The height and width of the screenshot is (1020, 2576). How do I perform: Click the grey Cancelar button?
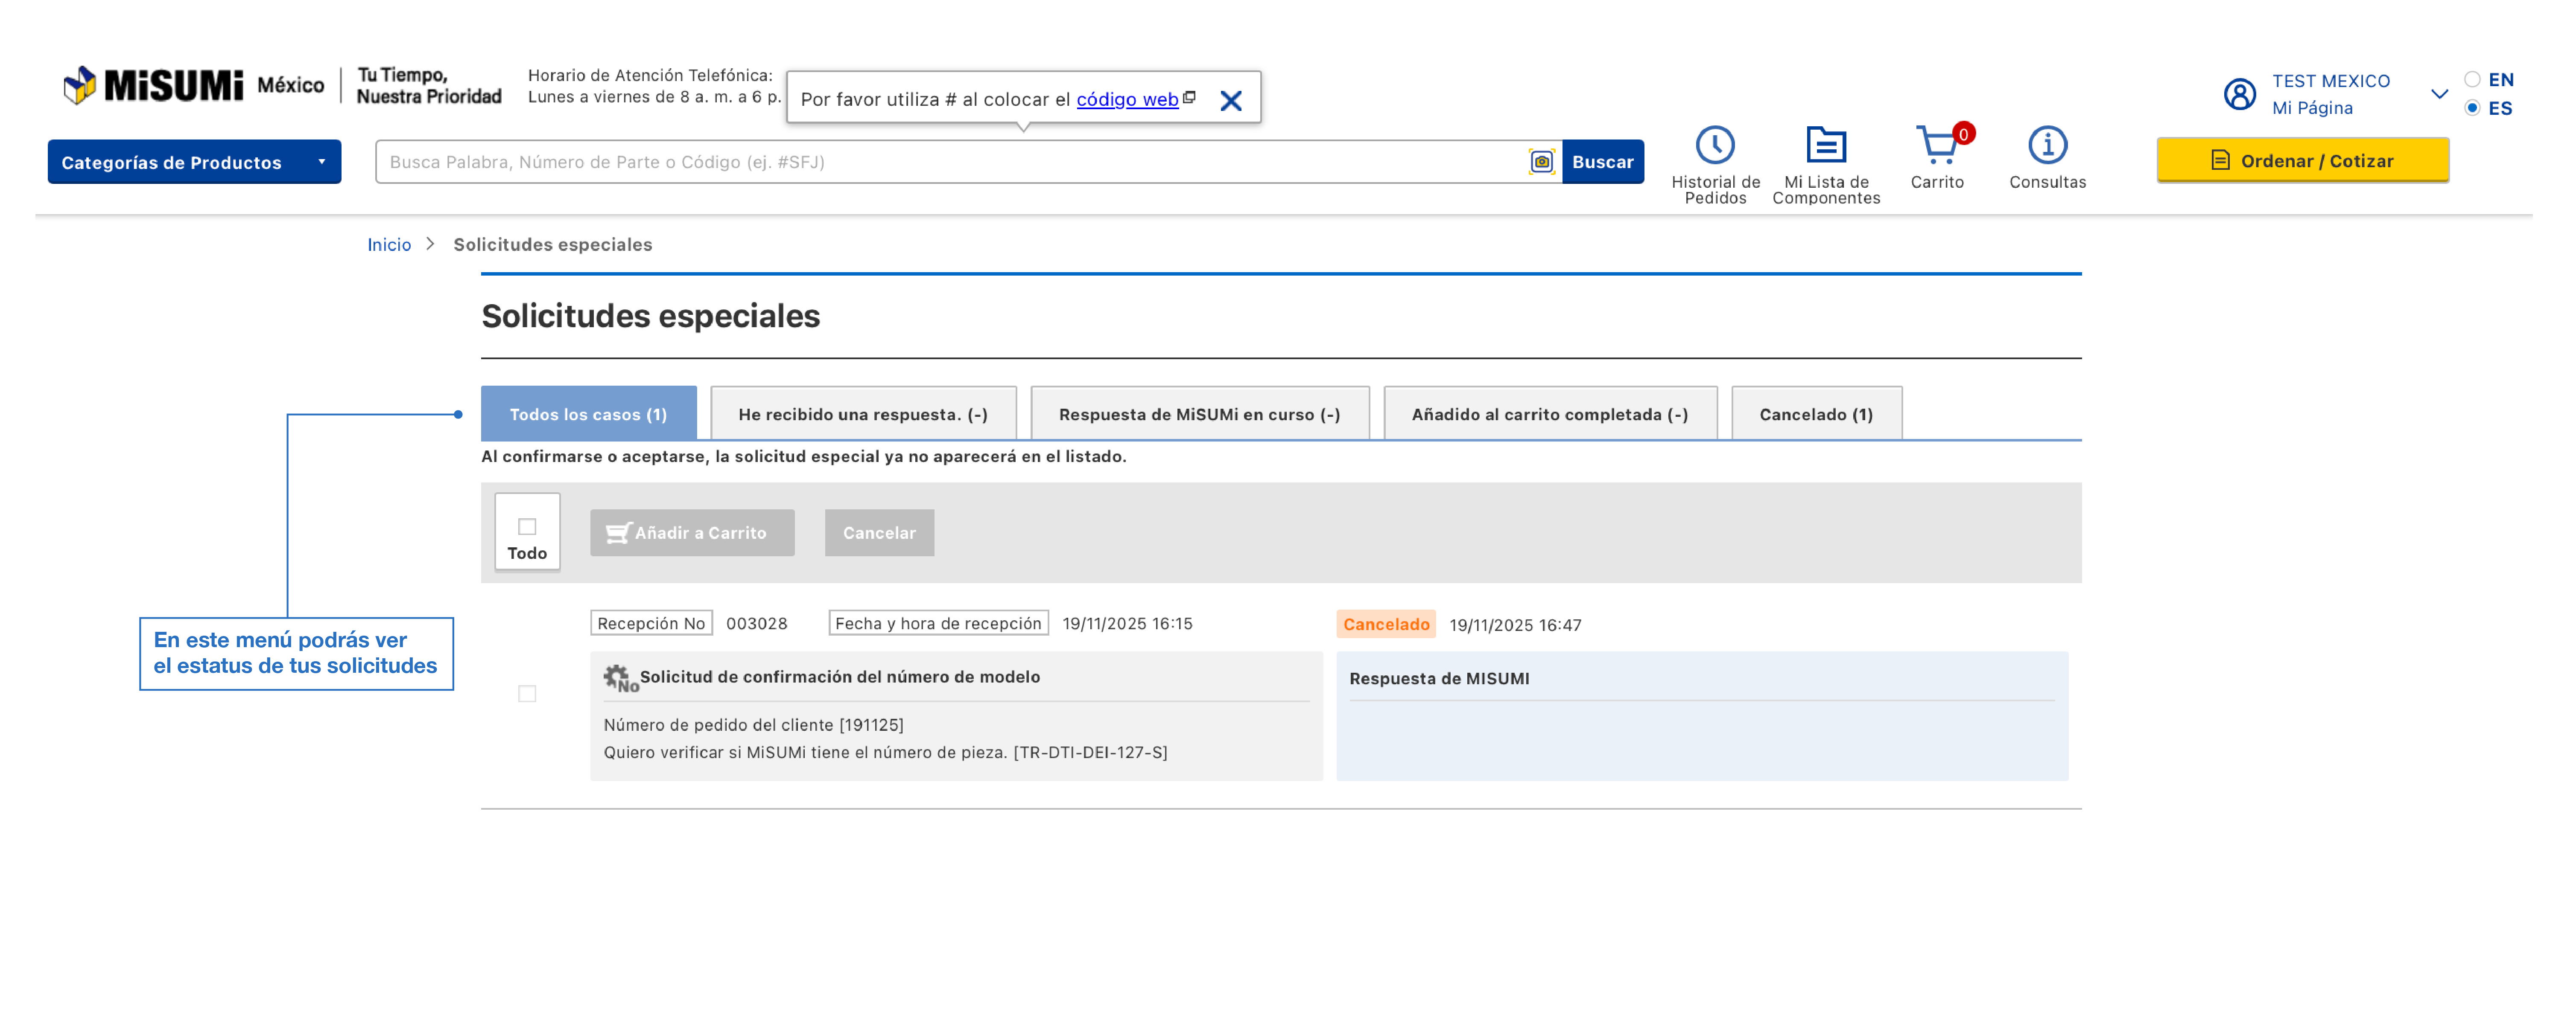pyautogui.click(x=879, y=532)
